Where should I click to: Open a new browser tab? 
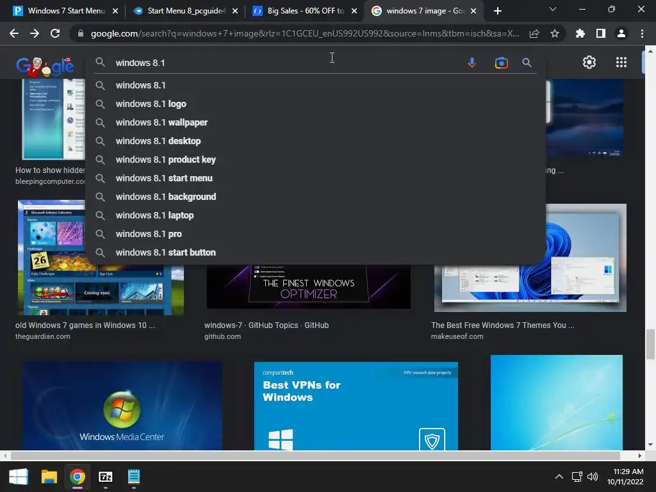pyautogui.click(x=497, y=11)
